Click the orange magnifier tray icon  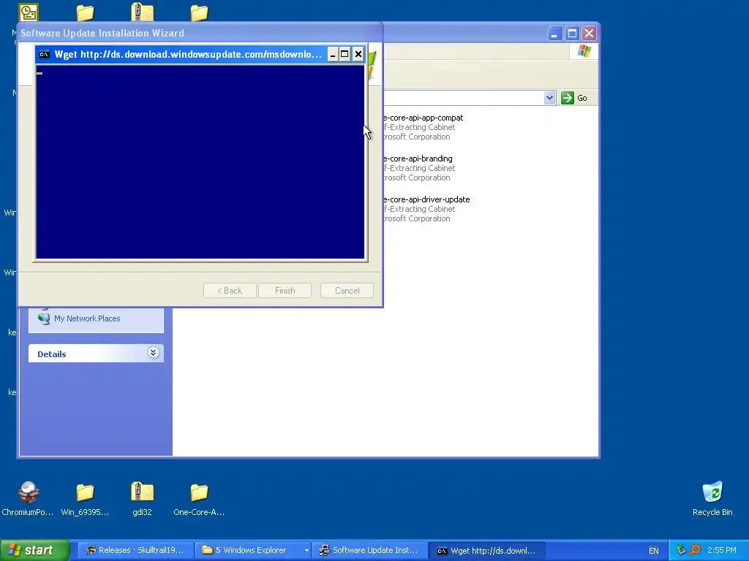695,550
